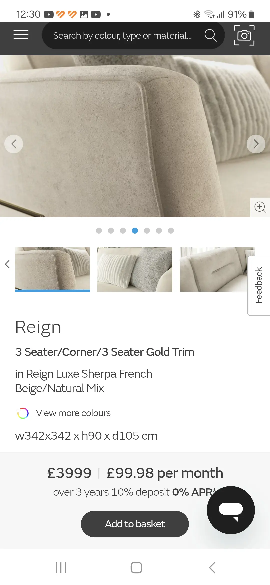
Task: Open the hamburger menu
Action: point(21,35)
